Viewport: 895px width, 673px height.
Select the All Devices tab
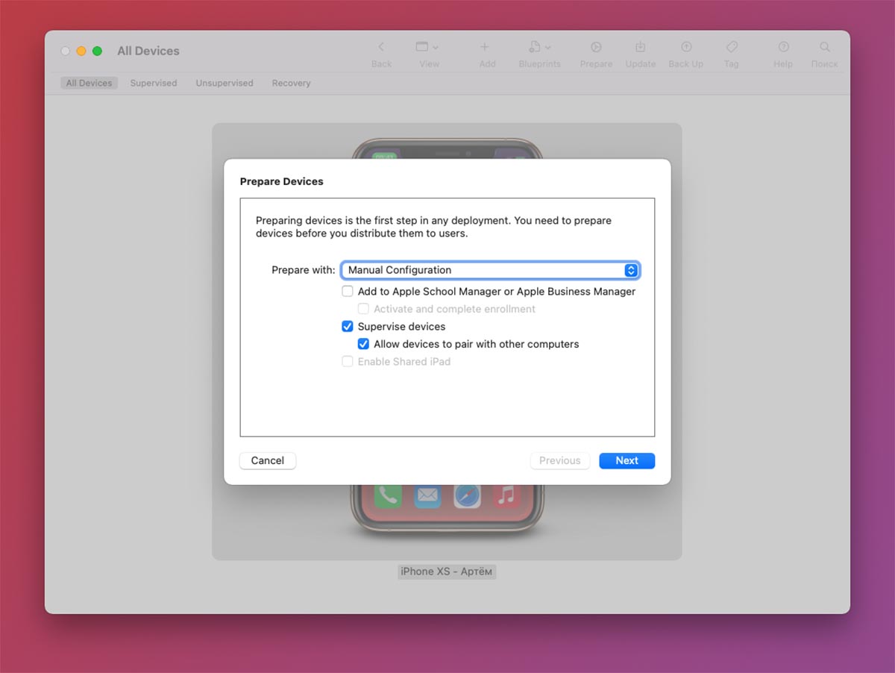point(89,83)
